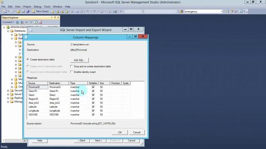266x149 pixels.
Task: Toggle Nullable checkbox for ProvinceID row
Action: (93, 87)
